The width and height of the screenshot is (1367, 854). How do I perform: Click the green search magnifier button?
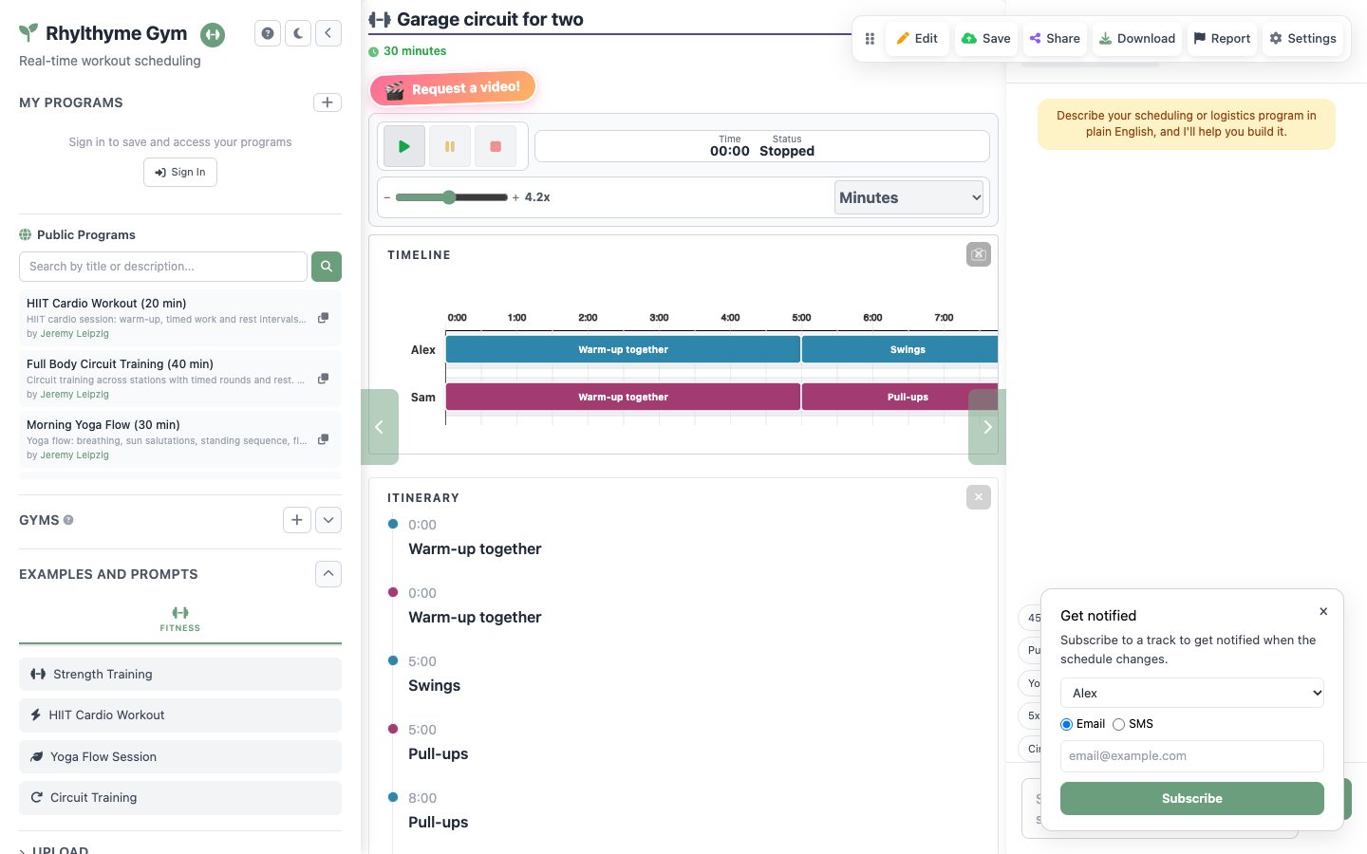click(327, 267)
